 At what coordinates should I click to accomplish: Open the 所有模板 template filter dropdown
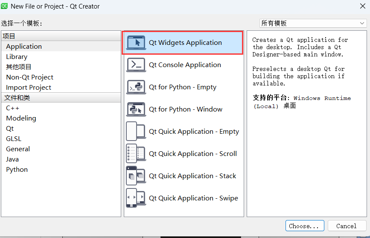pos(313,23)
